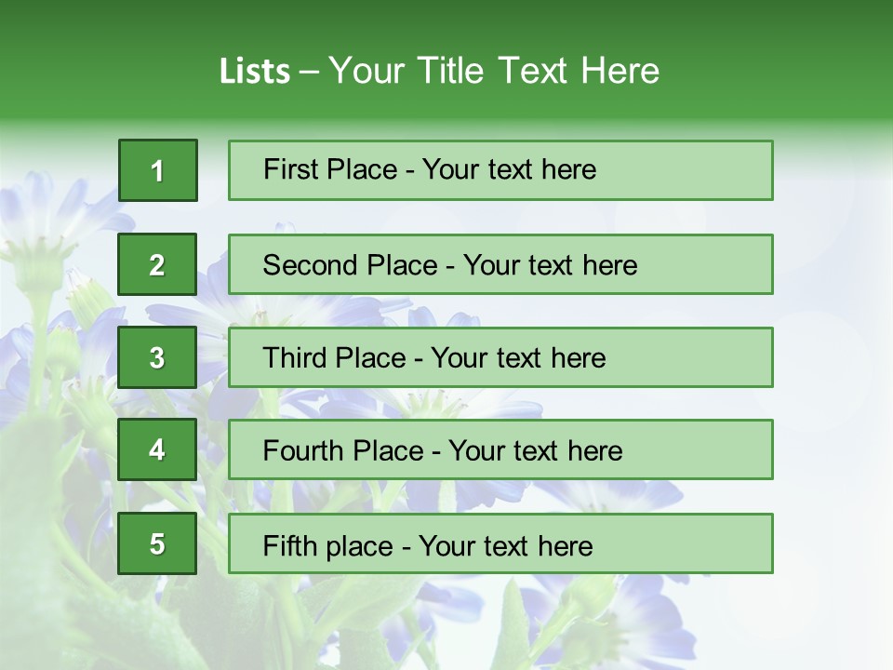Viewport: 893px width, 670px height.
Task: Select the "Your Title Text Here" heading text
Action: click(494, 71)
